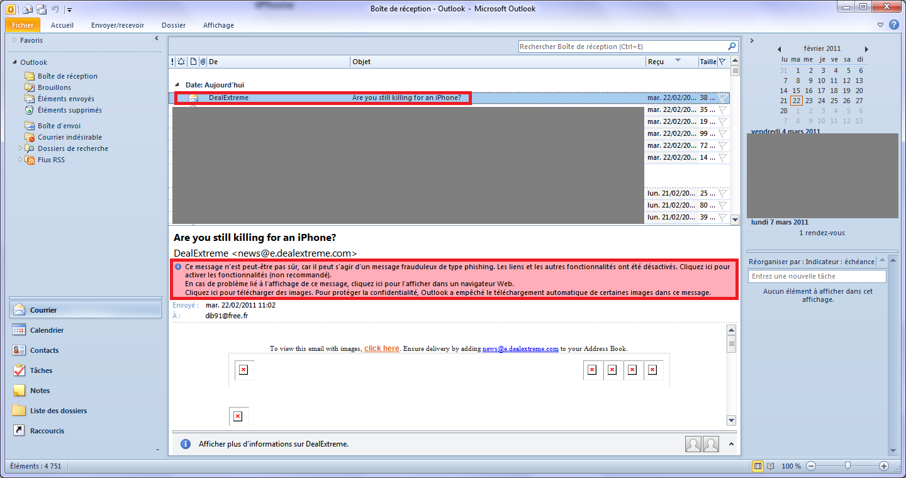Click the Courrier navigation button
Screen dimensions: 906x478
(x=86, y=309)
